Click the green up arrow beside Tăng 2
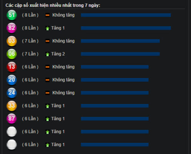This screenshot has width=191, height=154. pos(47,54)
